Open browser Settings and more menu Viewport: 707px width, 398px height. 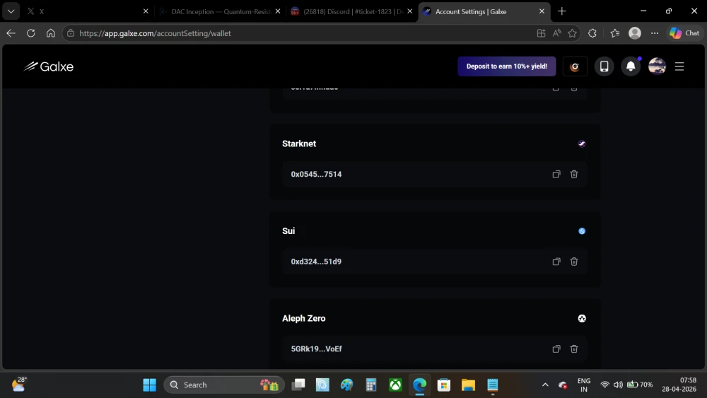pyautogui.click(x=655, y=33)
